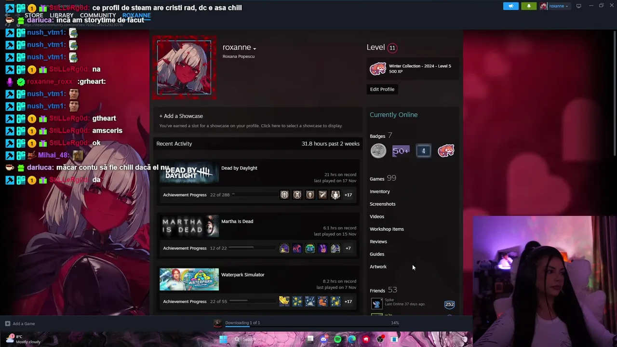Image resolution: width=617 pixels, height=347 pixels.
Task: Open the ROXANNE profile menu
Action: pyautogui.click(x=136, y=15)
